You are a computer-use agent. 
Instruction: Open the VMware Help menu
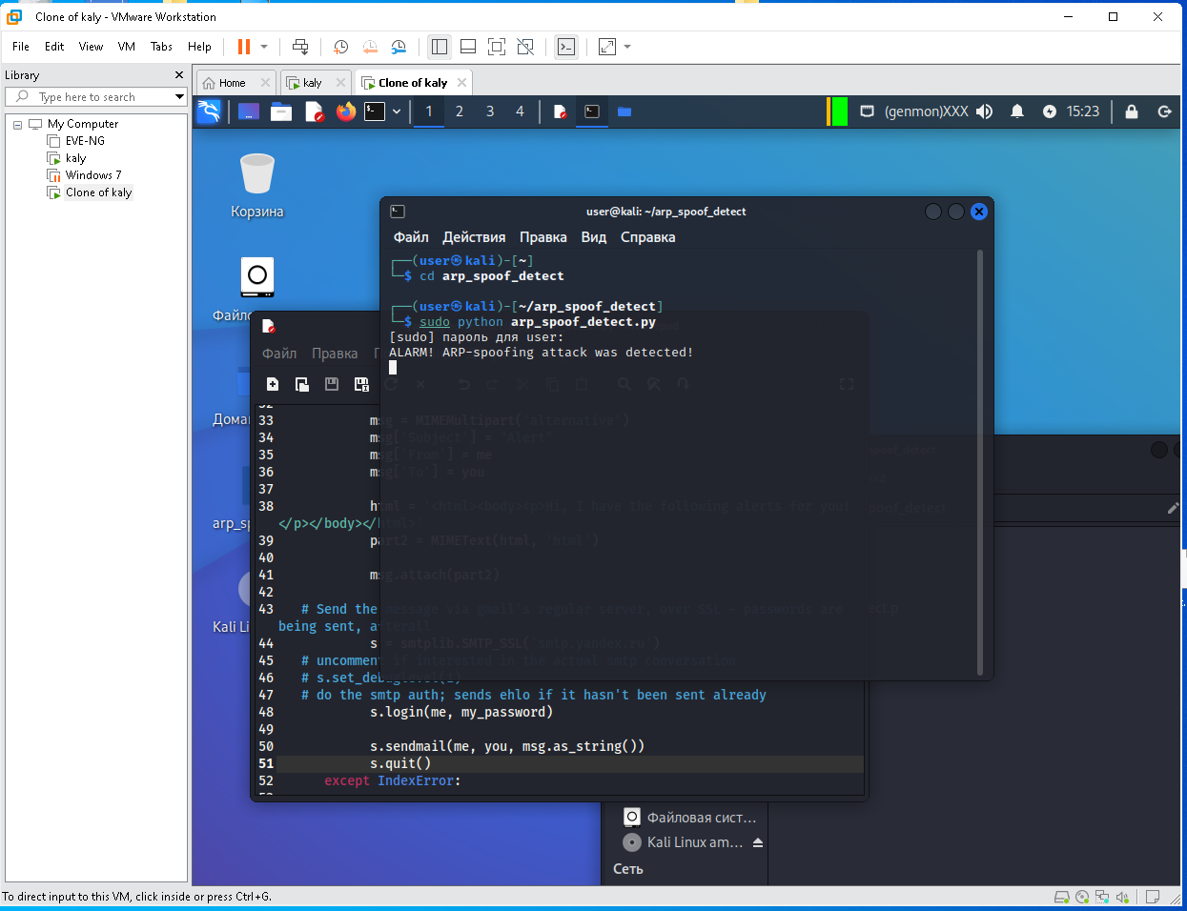click(x=199, y=47)
